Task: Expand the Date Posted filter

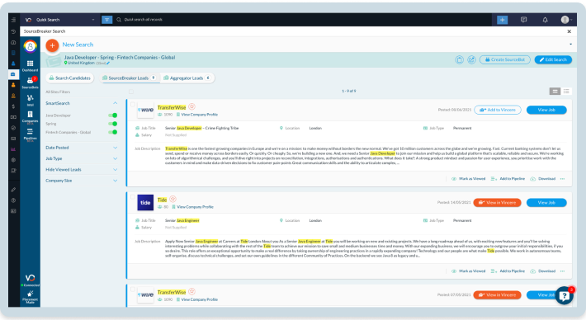Action: click(82, 148)
